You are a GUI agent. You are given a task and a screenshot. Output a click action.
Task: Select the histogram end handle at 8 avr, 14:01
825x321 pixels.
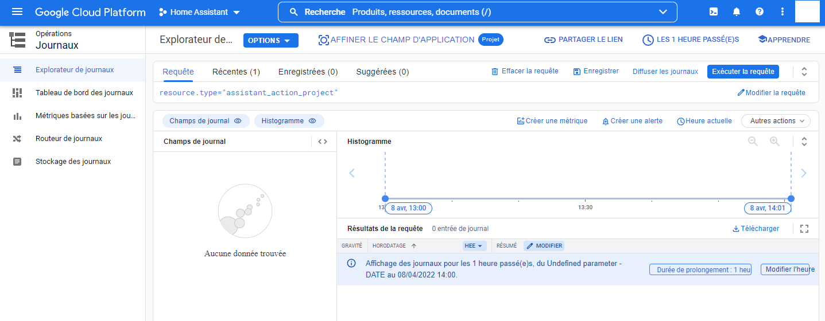coord(791,198)
